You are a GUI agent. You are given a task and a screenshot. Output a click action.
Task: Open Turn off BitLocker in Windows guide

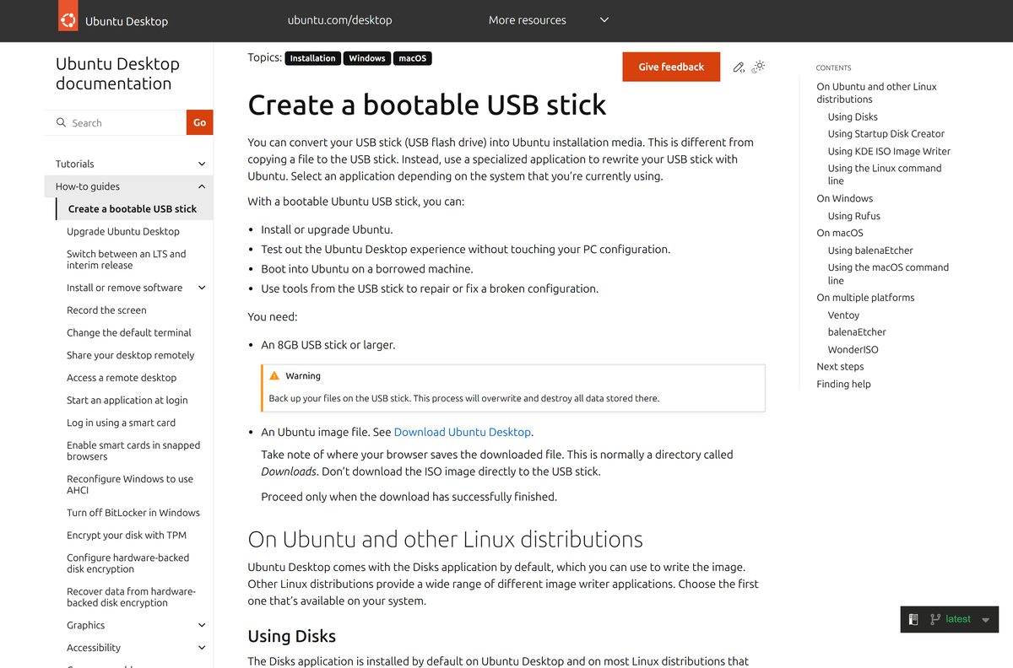[x=133, y=513]
